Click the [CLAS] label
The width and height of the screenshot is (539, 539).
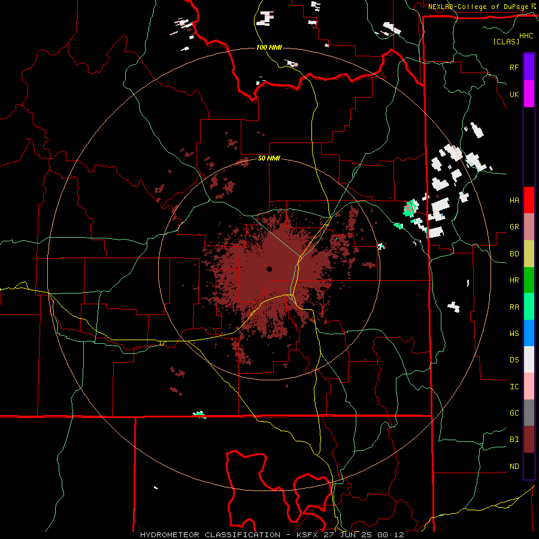click(x=506, y=41)
